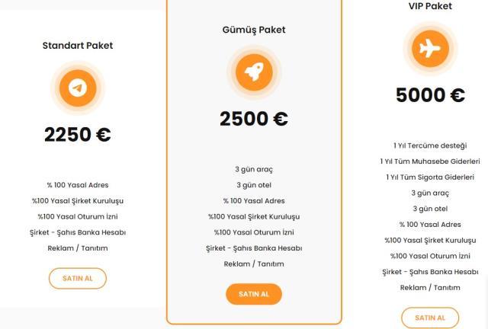Screen dimensions: 488x329
Task: Click the 2250 € price
Action: (x=78, y=135)
